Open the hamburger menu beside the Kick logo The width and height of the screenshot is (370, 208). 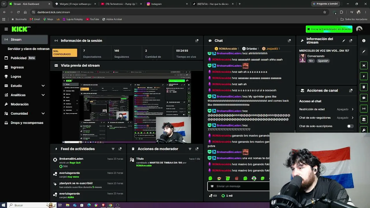[x=6, y=29]
